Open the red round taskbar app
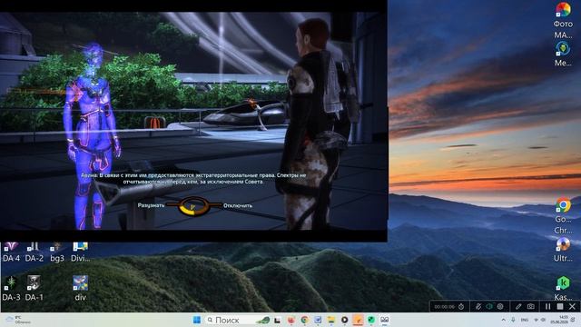Image resolution: width=581 pixels, height=327 pixels. pyautogui.click(x=290, y=320)
